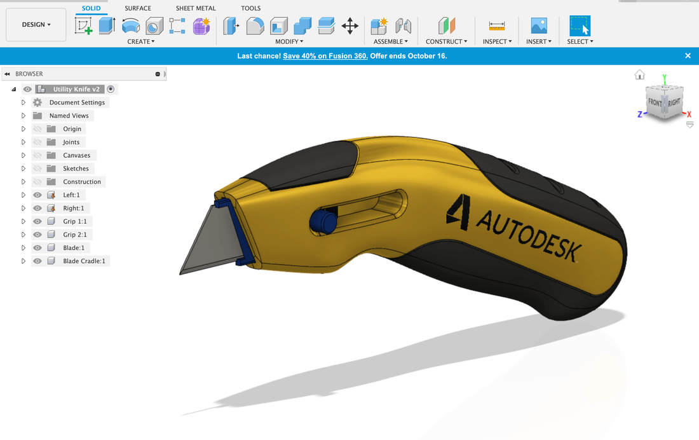The height and width of the screenshot is (440, 699).
Task: Select the Fillet tool
Action: pos(255,26)
